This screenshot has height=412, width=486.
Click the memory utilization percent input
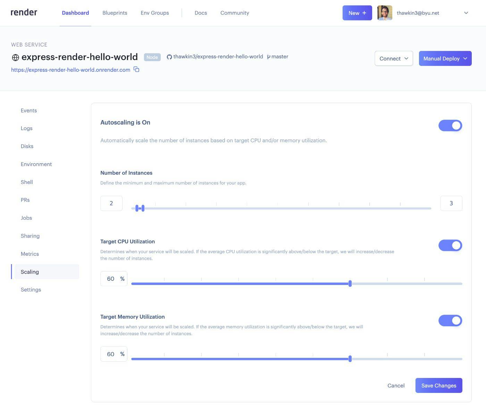(114, 354)
